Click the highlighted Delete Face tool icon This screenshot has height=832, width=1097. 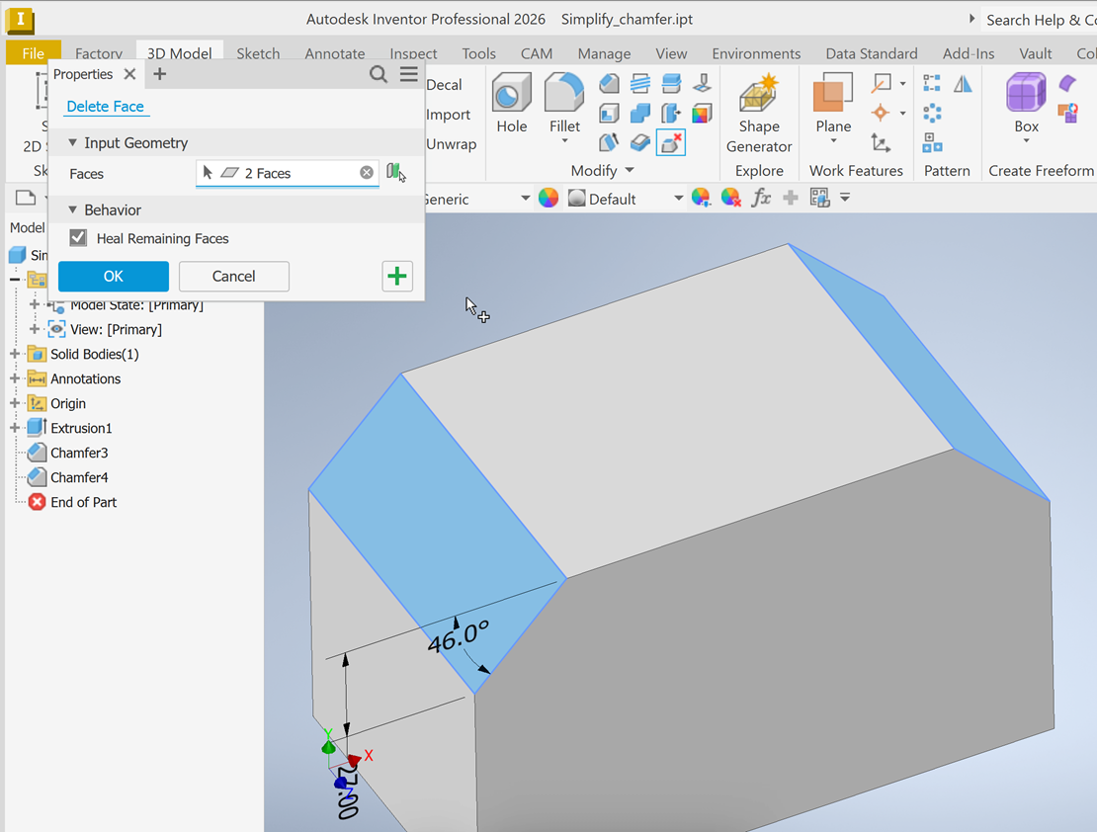tap(671, 142)
